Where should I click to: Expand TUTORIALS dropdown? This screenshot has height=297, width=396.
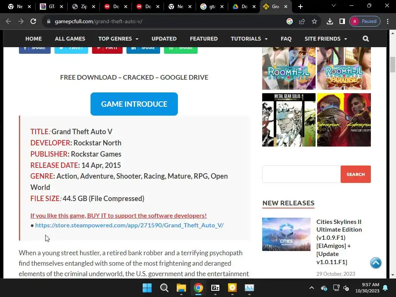point(249,39)
